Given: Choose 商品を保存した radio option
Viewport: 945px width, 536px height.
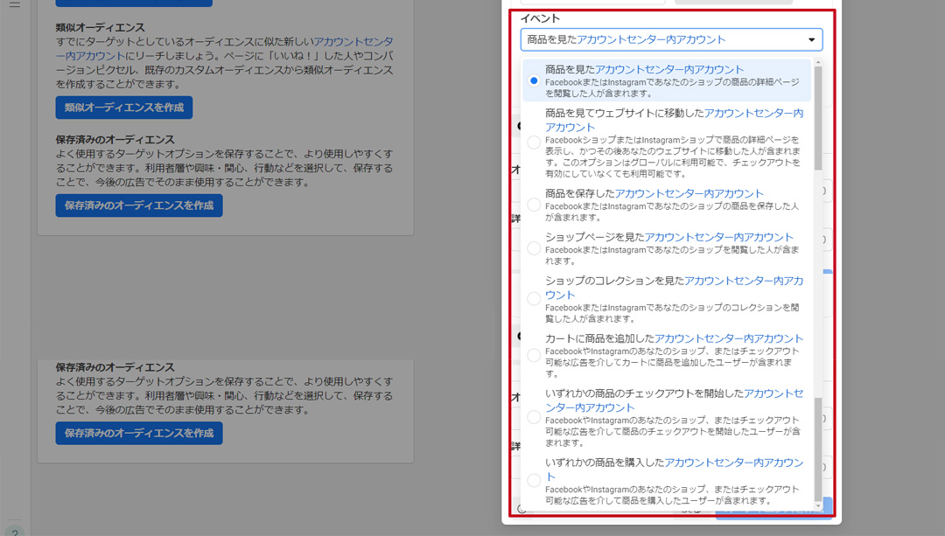Looking at the screenshot, I should [534, 205].
